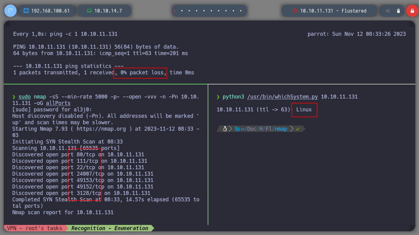
Task: Click the green laptop VPN icon
Action: pyautogui.click(x=89, y=11)
